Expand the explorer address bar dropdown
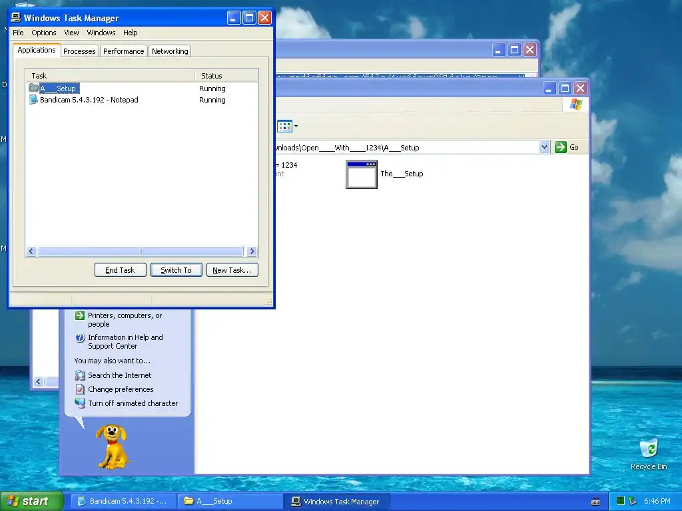The height and width of the screenshot is (511, 682). [x=545, y=147]
